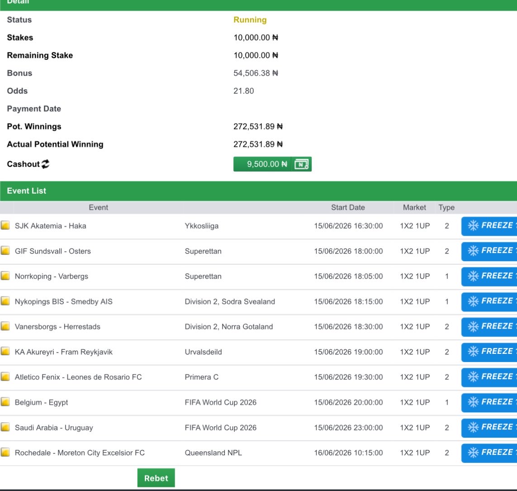Click the yellow status icon for GIF Sundsvall - Osters
Viewport: 517px width, 491px height.
(5, 250)
